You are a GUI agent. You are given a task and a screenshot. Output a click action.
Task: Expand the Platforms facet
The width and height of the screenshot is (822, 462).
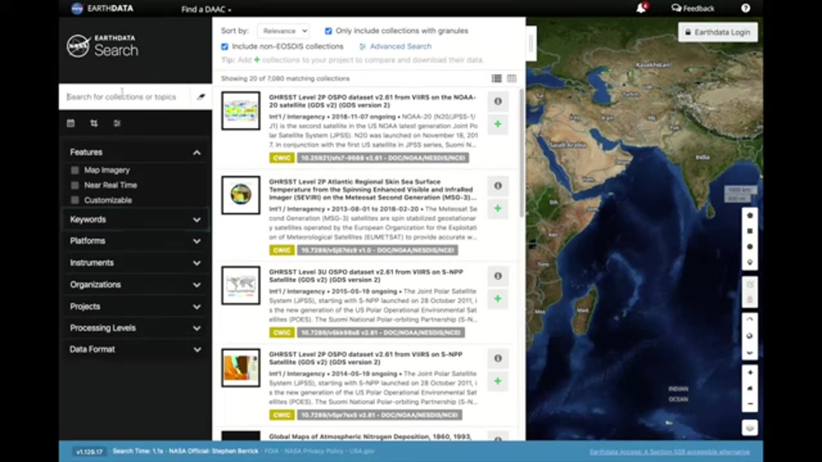point(135,241)
